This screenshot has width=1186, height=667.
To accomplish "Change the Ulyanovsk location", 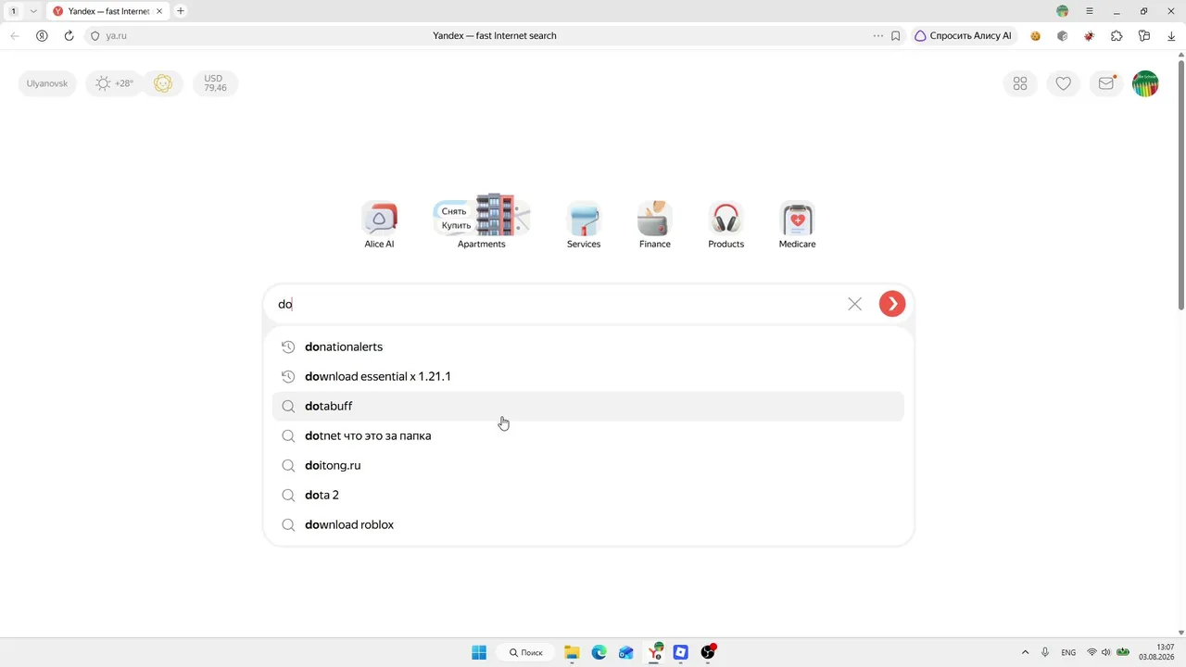I will pos(47,83).
